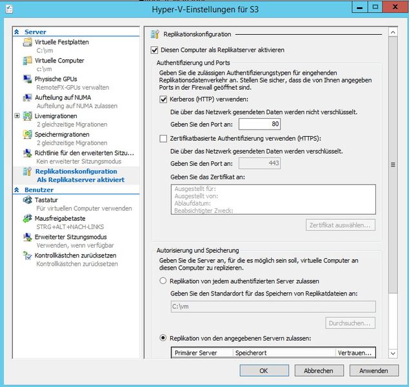Click the Kontrollkästchen zurücksetzen icon
Screen dimensions: 409x387
[27, 255]
